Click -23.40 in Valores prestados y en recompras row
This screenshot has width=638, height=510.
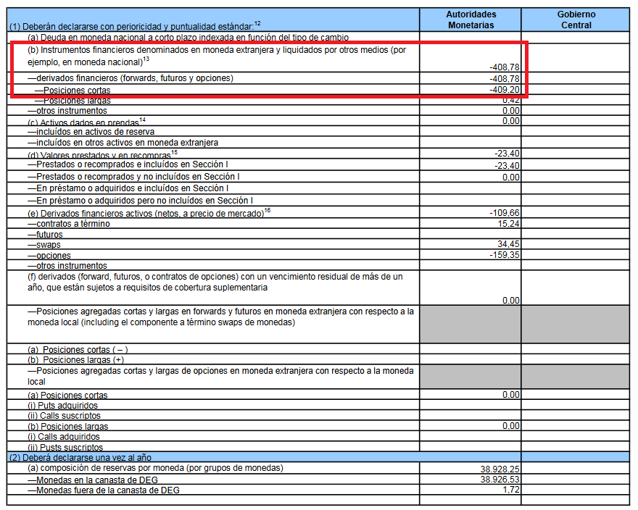pos(507,154)
